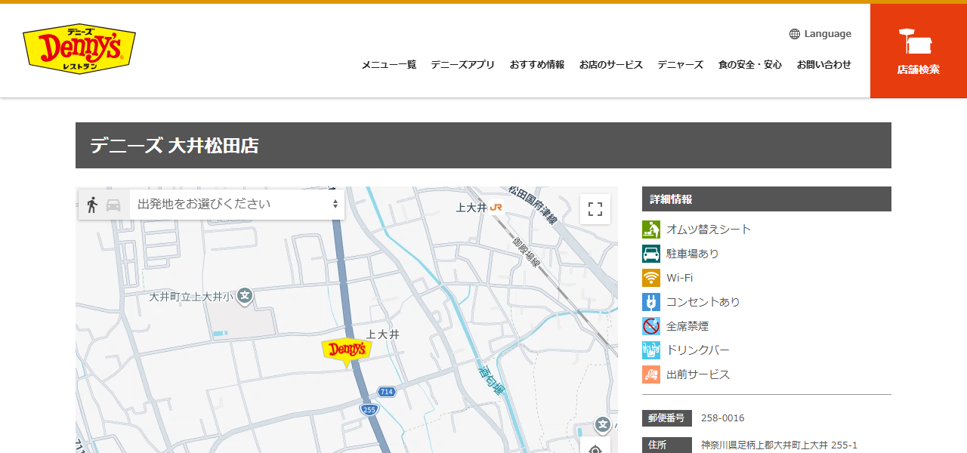The height and width of the screenshot is (453, 967).
Task: Click the route 255 badge on map
Action: tap(369, 409)
